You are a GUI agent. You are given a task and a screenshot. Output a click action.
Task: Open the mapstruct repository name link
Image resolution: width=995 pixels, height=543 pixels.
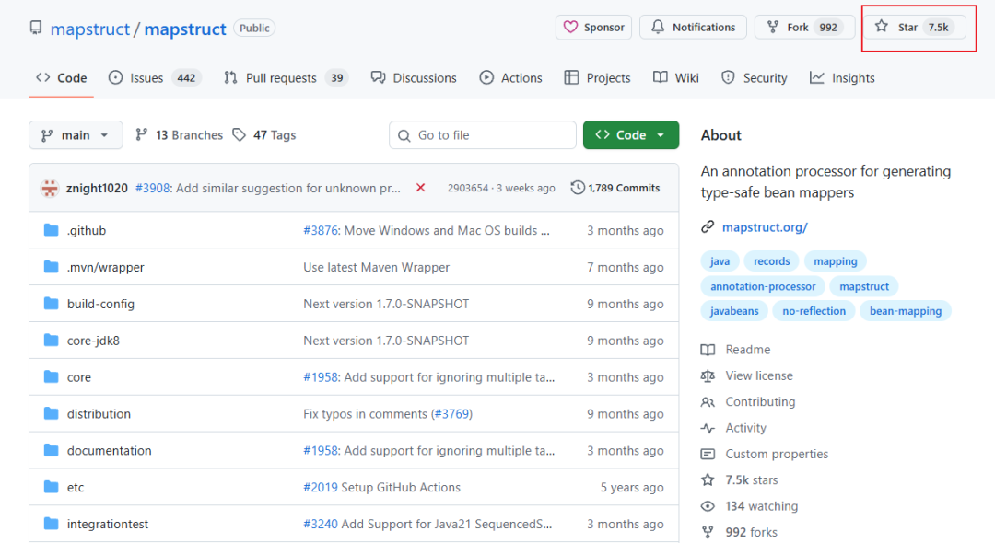(x=185, y=29)
